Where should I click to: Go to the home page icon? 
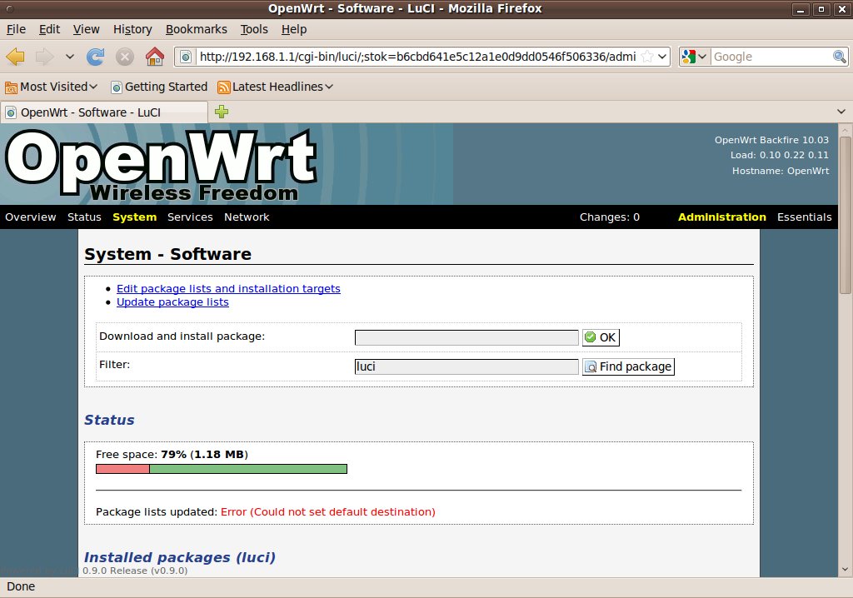point(154,57)
